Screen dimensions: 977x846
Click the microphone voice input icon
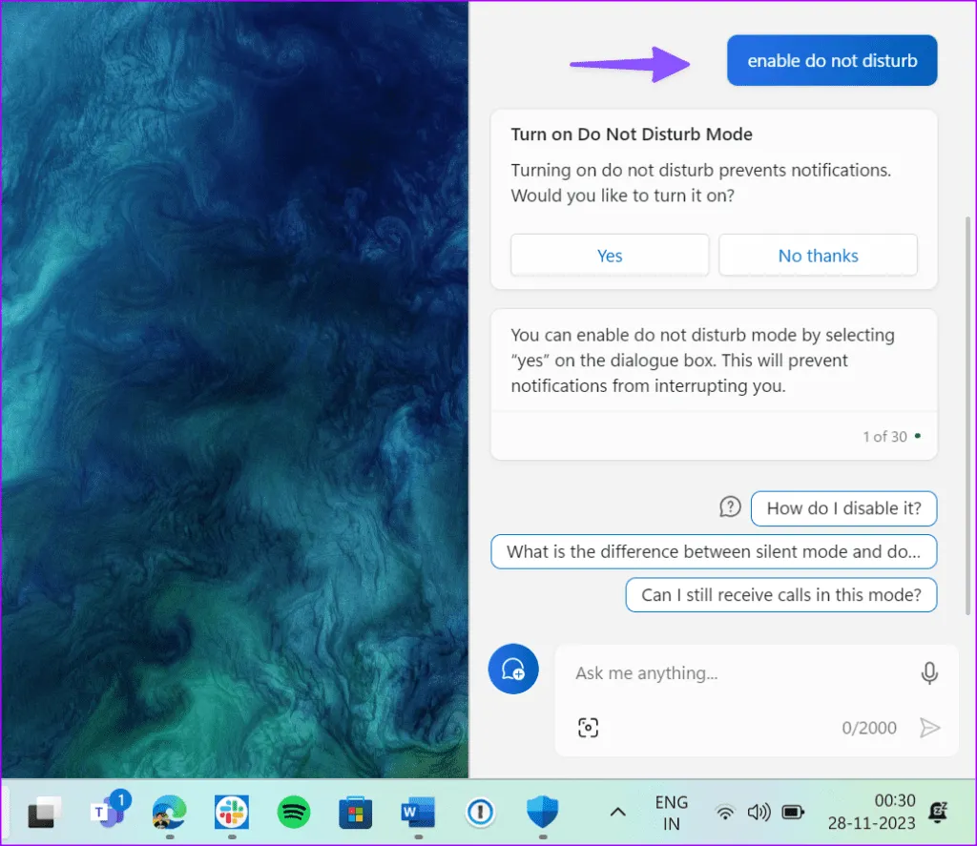928,673
